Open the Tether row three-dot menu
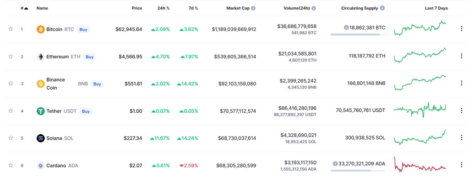The image size is (469, 178). coord(461,111)
